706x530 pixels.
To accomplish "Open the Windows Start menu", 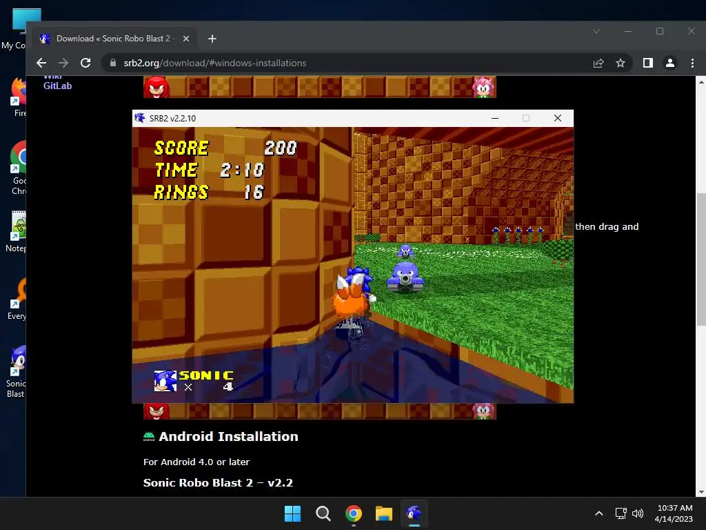I will click(x=292, y=513).
